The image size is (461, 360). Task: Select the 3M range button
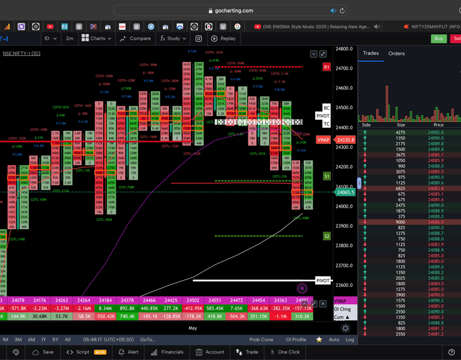[x=18, y=340]
